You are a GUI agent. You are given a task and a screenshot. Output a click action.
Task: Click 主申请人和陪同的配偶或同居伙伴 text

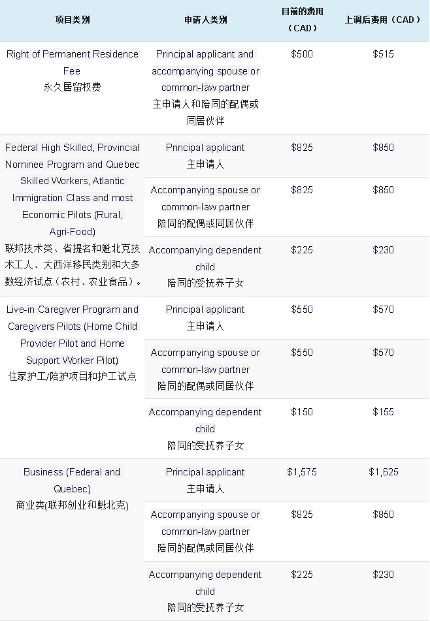pos(205,112)
